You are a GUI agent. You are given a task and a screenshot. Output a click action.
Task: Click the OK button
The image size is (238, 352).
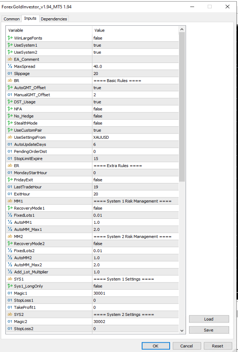156,346
